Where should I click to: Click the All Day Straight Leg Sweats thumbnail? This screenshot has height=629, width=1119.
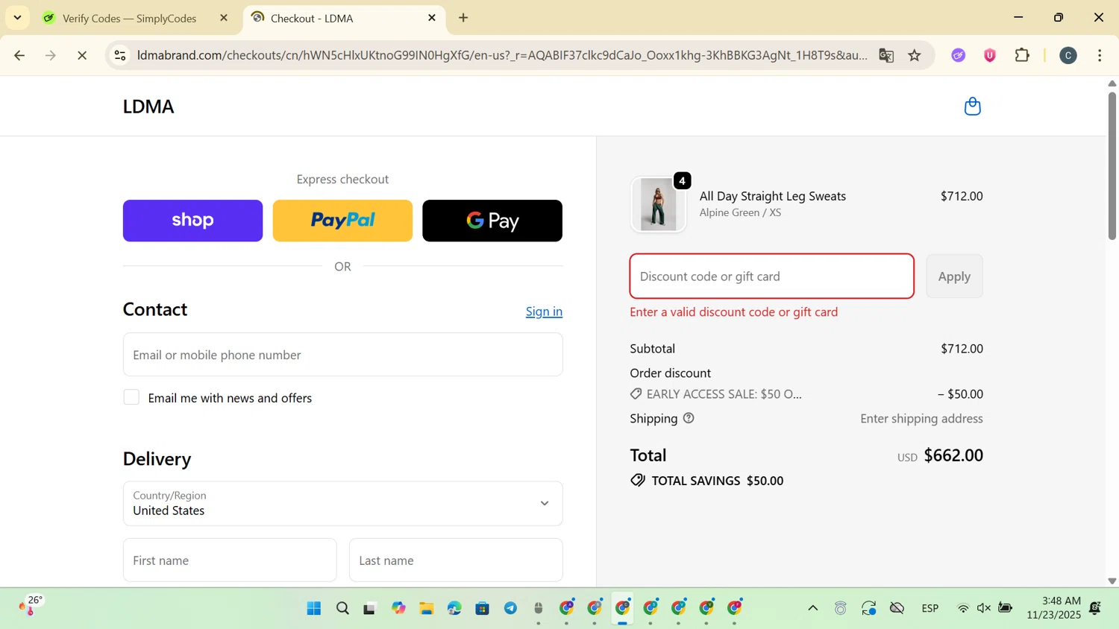pyautogui.click(x=658, y=205)
